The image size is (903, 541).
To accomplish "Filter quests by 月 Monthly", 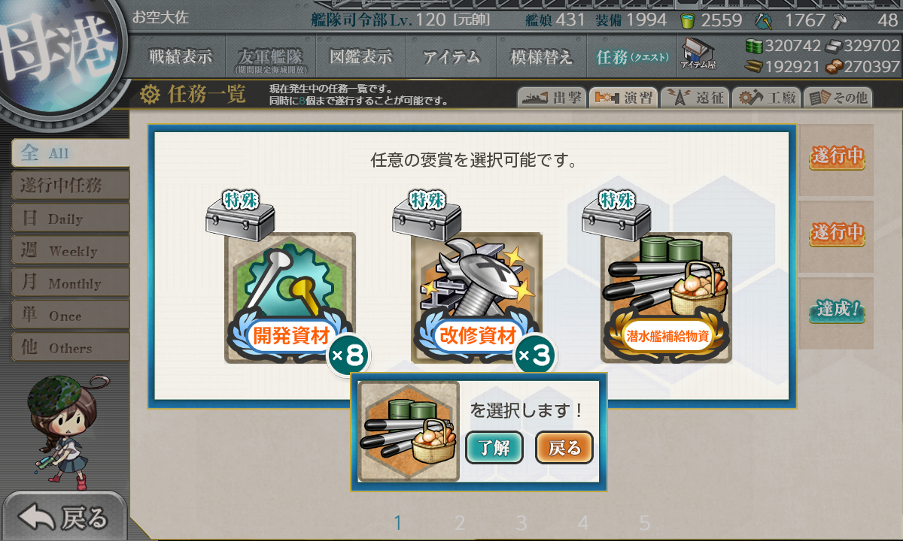I will click(70, 283).
